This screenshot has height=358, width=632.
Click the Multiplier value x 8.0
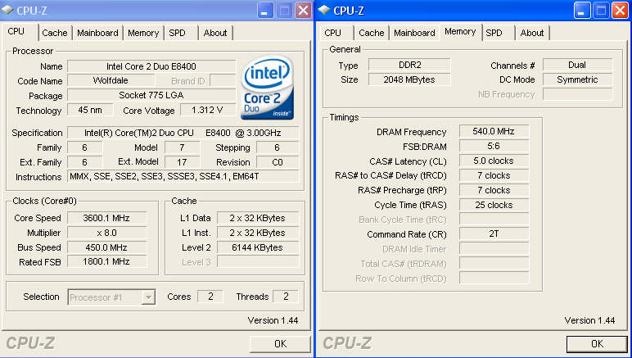[106, 233]
